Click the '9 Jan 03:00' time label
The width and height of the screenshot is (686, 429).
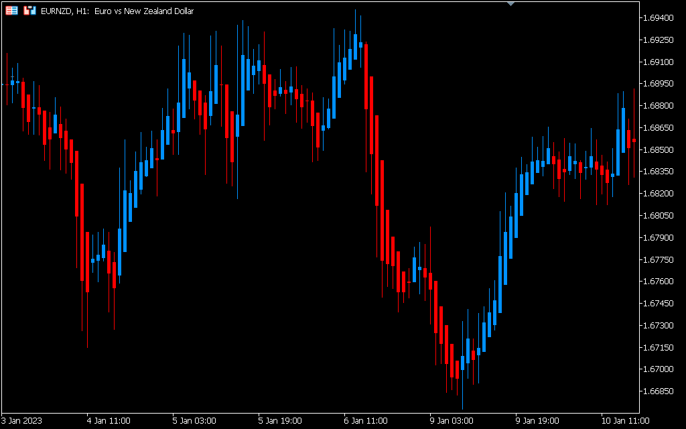tap(452, 421)
